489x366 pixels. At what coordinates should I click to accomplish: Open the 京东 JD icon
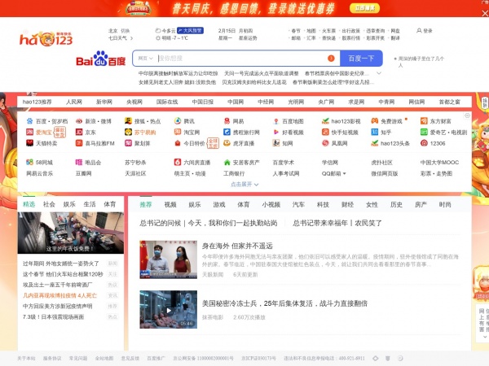[79, 133]
